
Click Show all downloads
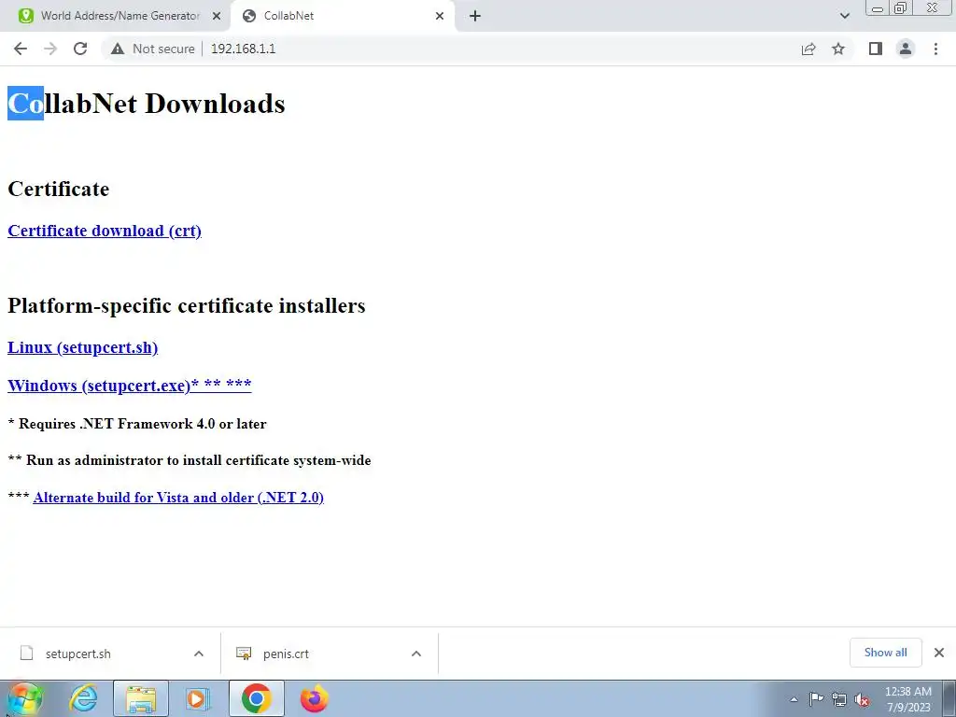click(x=885, y=653)
